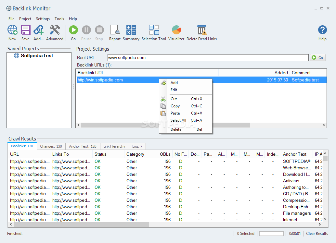336x243 pixels.
Task: Open the Tools menu
Action: coord(59,19)
